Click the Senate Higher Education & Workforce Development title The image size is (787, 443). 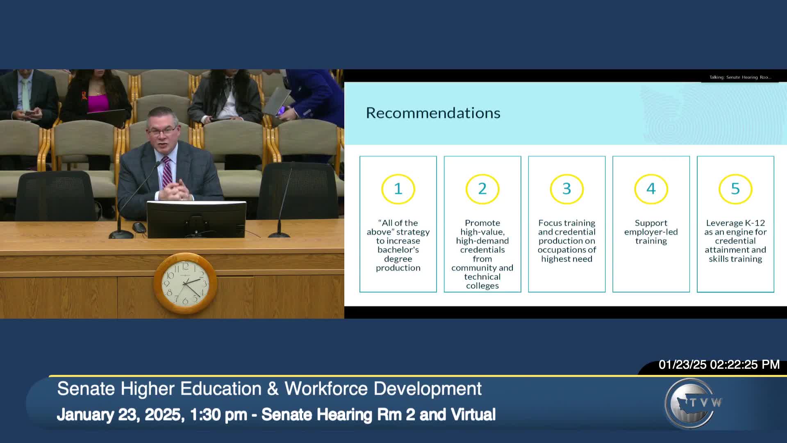point(269,388)
